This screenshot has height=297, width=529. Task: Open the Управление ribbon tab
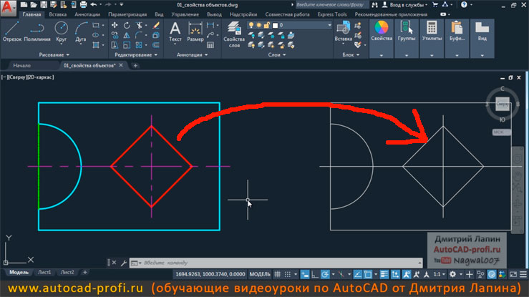185,14
